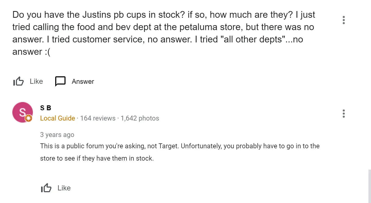Viewport: 371px width, 203px height.
Task: Toggle the like state under the answer text
Action: (56, 188)
